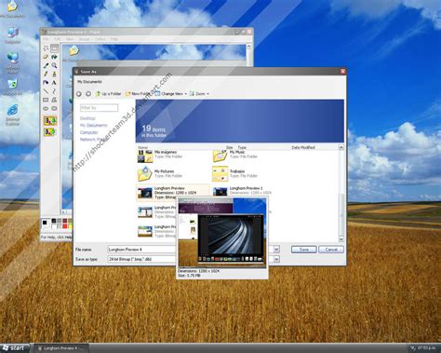
Task: Choose the straight Line tool in Paint
Action: (46, 91)
